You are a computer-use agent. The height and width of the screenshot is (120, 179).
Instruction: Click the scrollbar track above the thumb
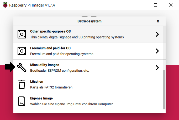[x=164, y=48]
